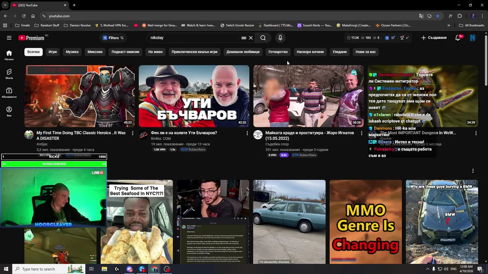The height and width of the screenshot is (274, 488).
Task: Select the Миксове filter chip
Action: coord(95,52)
